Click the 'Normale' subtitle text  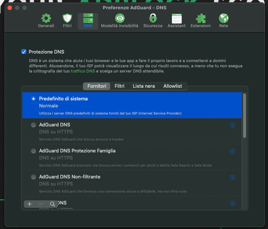click(48, 106)
